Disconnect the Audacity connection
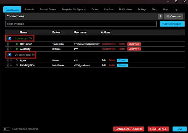Screen dimensions: 188x133 click(x=134, y=49)
